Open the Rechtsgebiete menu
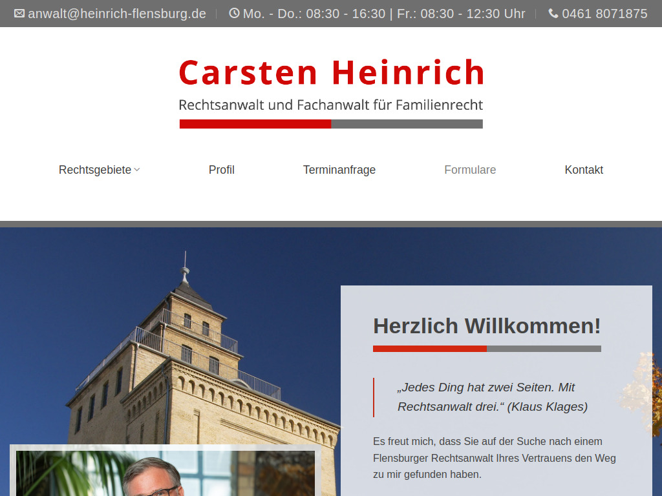Viewport: 662px width, 496px height. [95, 170]
